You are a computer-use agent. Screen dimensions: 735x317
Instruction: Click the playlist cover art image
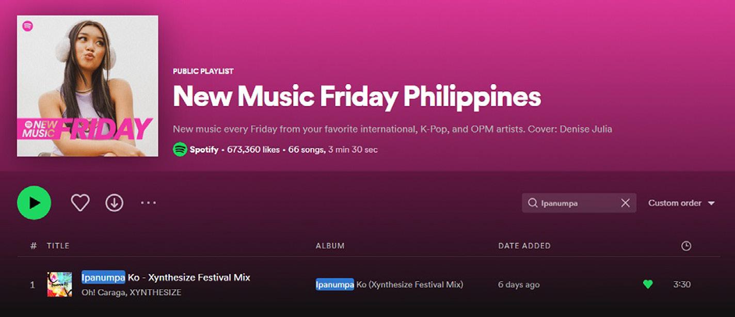pyautogui.click(x=87, y=86)
